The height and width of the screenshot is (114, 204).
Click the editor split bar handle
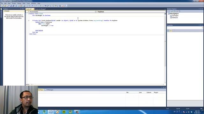coord(165,14)
